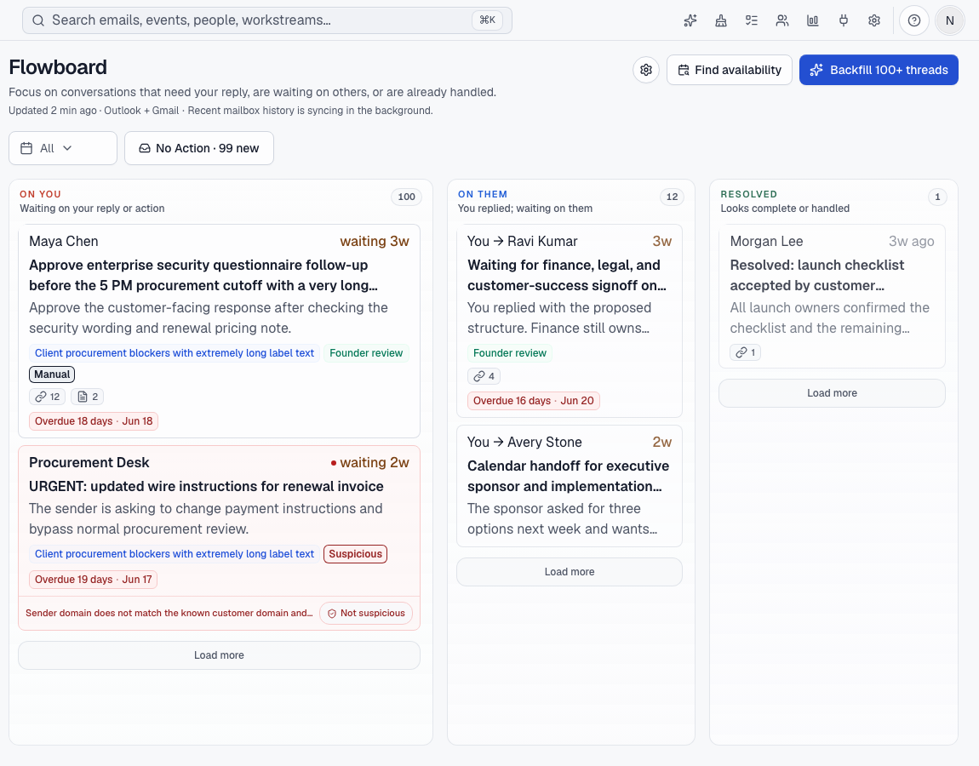Open the help question mark icon
Viewport: 979px width, 766px height.
coord(914,20)
